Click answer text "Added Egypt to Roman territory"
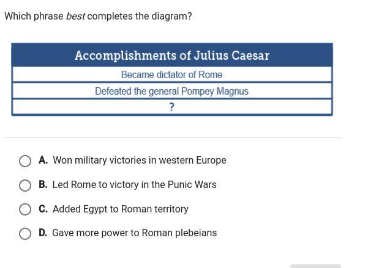Image resolution: width=368 pixels, height=268 pixels. tap(121, 209)
